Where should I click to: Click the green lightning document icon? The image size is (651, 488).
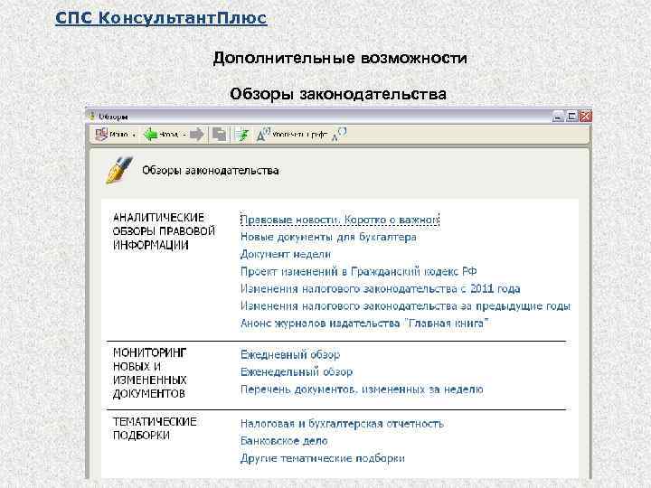tap(241, 135)
